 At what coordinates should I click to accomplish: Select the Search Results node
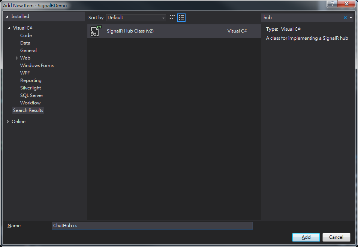click(x=28, y=110)
